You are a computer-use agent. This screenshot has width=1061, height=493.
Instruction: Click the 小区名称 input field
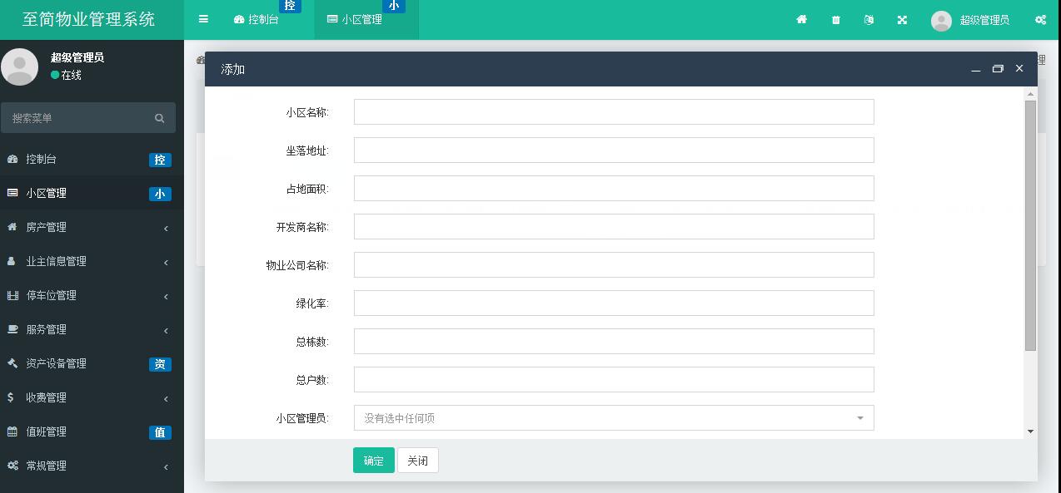pos(613,111)
